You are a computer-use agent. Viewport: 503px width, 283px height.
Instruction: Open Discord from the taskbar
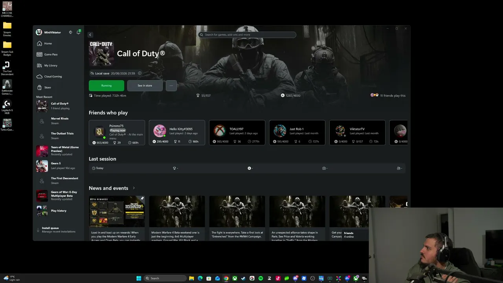(x=295, y=278)
